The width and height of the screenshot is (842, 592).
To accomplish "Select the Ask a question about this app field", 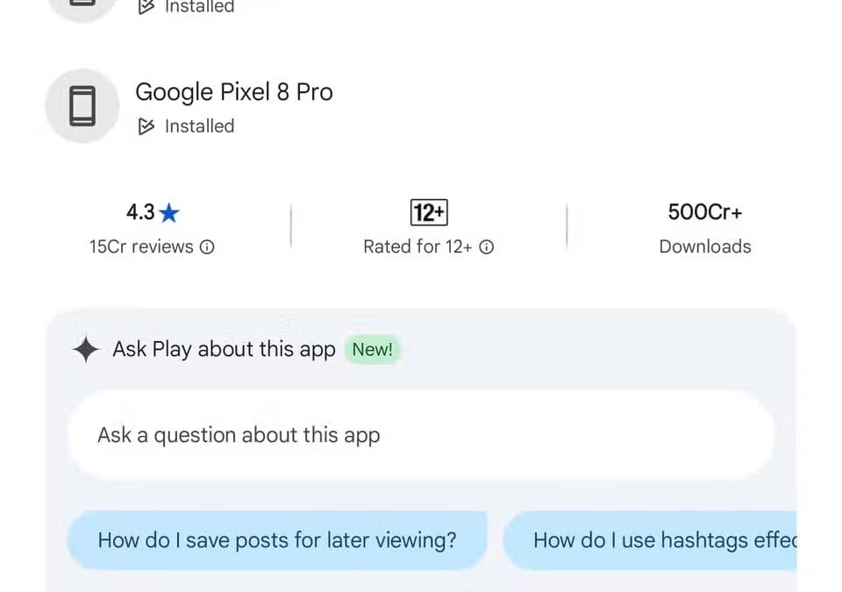I will pos(421,434).
